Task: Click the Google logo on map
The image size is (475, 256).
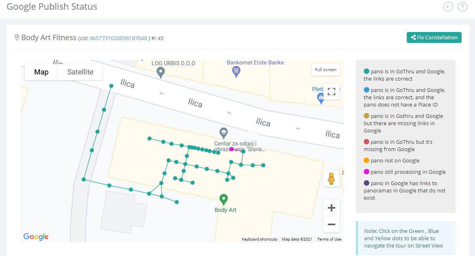Action: tap(36, 237)
